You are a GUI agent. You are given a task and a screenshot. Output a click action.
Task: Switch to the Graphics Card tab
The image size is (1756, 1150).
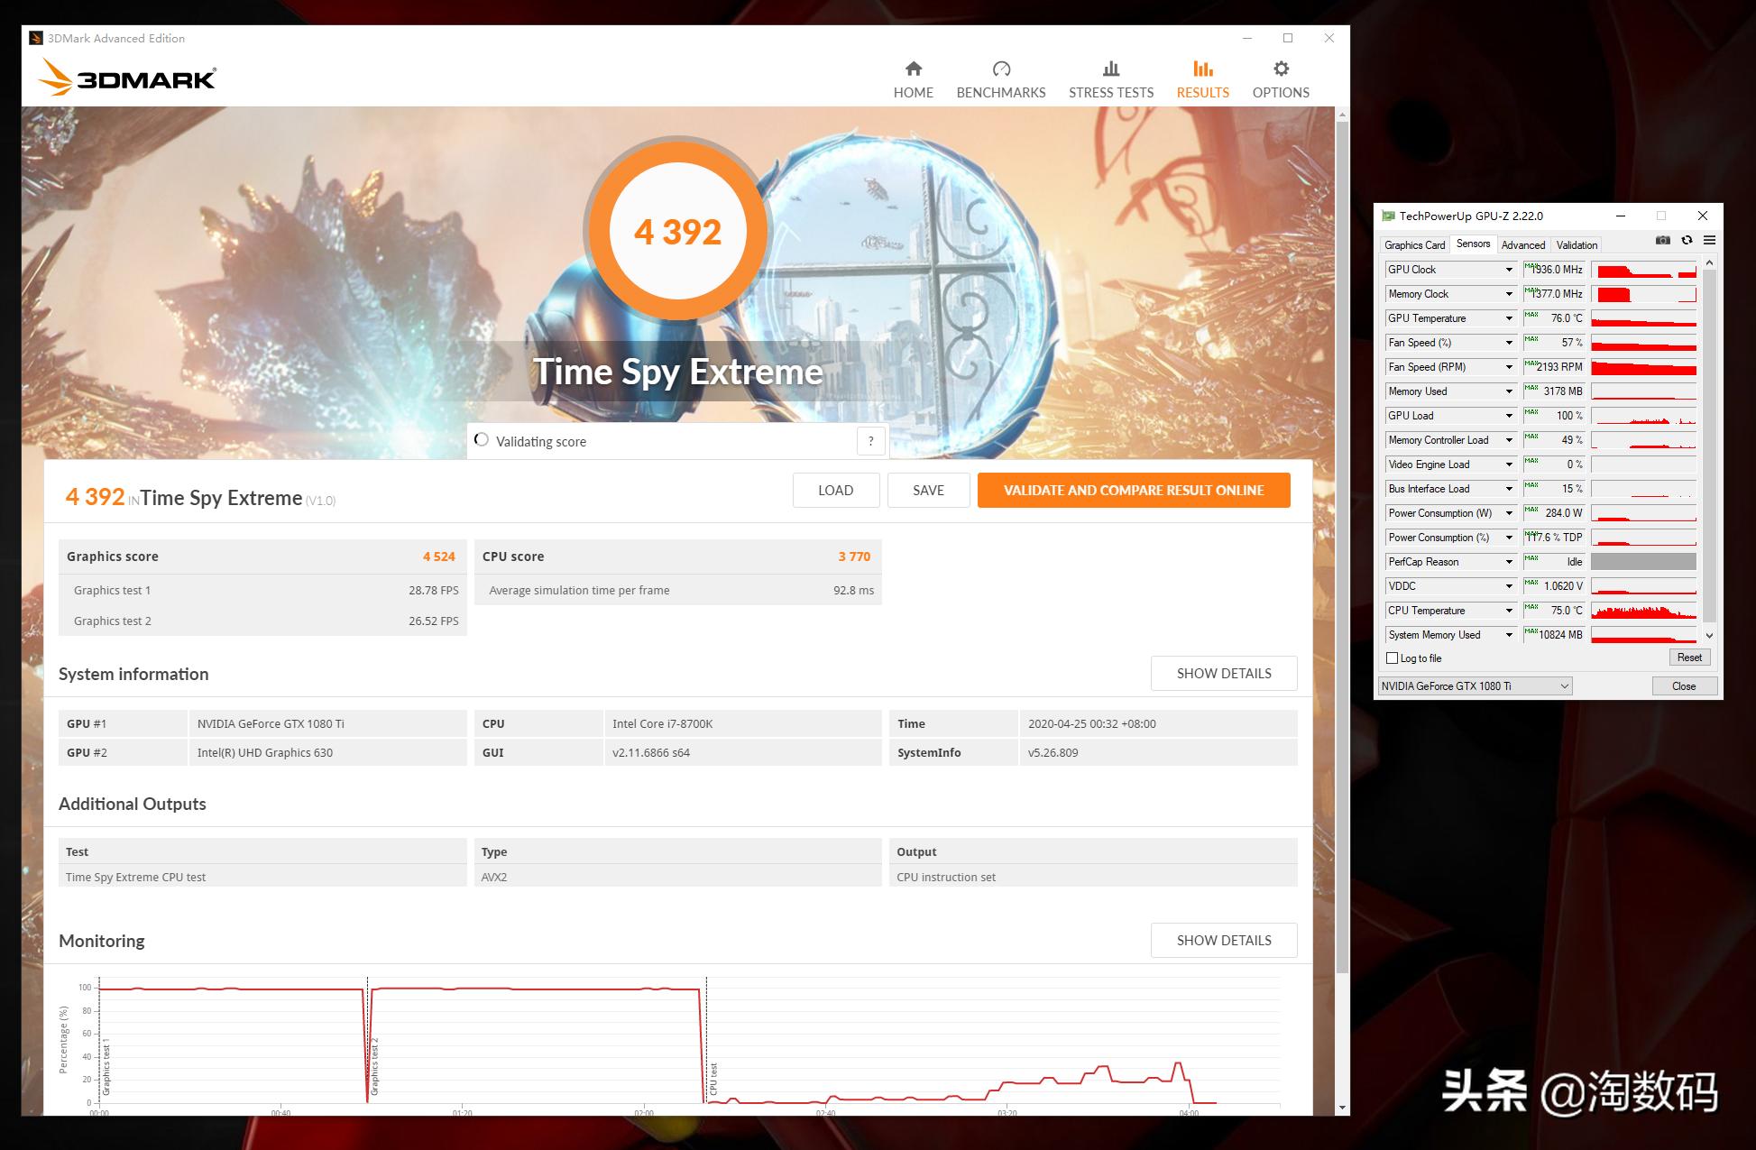tap(1414, 244)
